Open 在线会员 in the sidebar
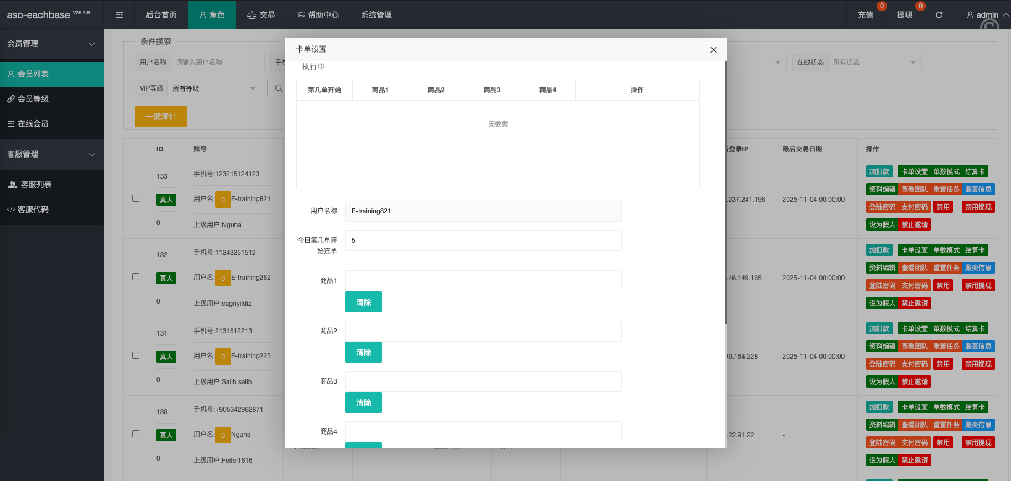 tap(33, 124)
